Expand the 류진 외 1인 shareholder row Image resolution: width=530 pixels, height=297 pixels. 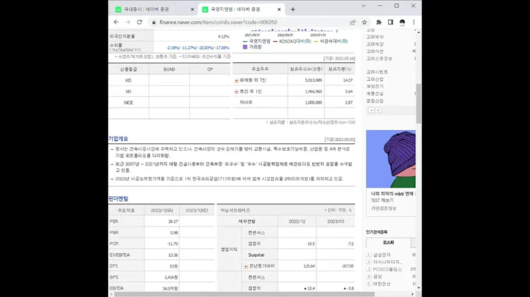pos(236,91)
